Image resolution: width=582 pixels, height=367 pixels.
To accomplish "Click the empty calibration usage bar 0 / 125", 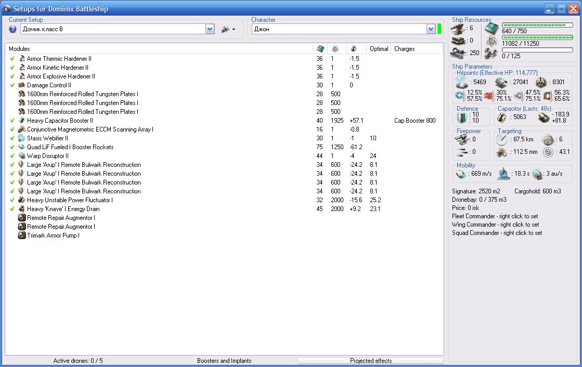I will coord(537,50).
